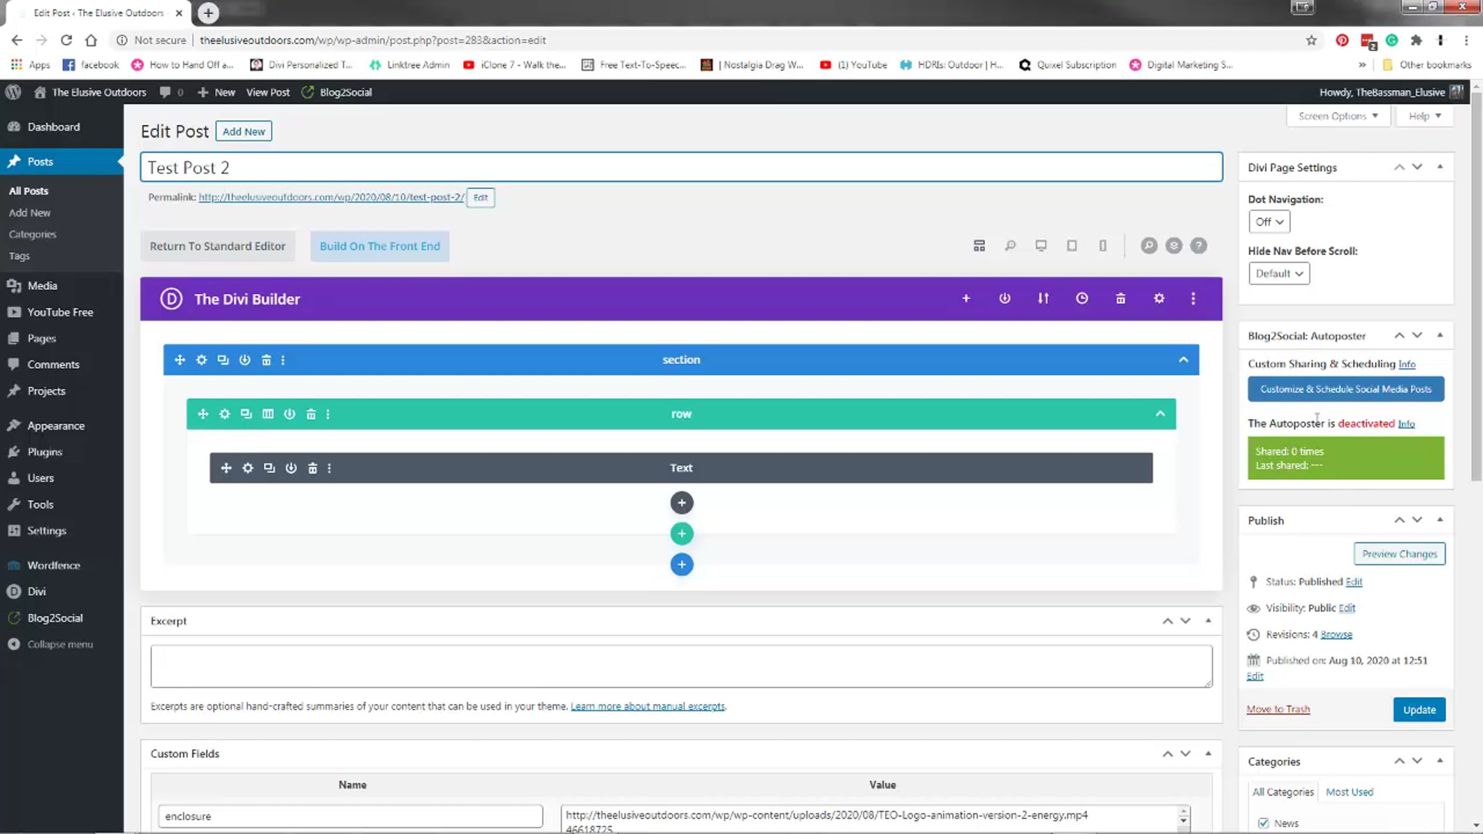Uncheck the News category checkbox
This screenshot has width=1483, height=834.
click(x=1264, y=823)
